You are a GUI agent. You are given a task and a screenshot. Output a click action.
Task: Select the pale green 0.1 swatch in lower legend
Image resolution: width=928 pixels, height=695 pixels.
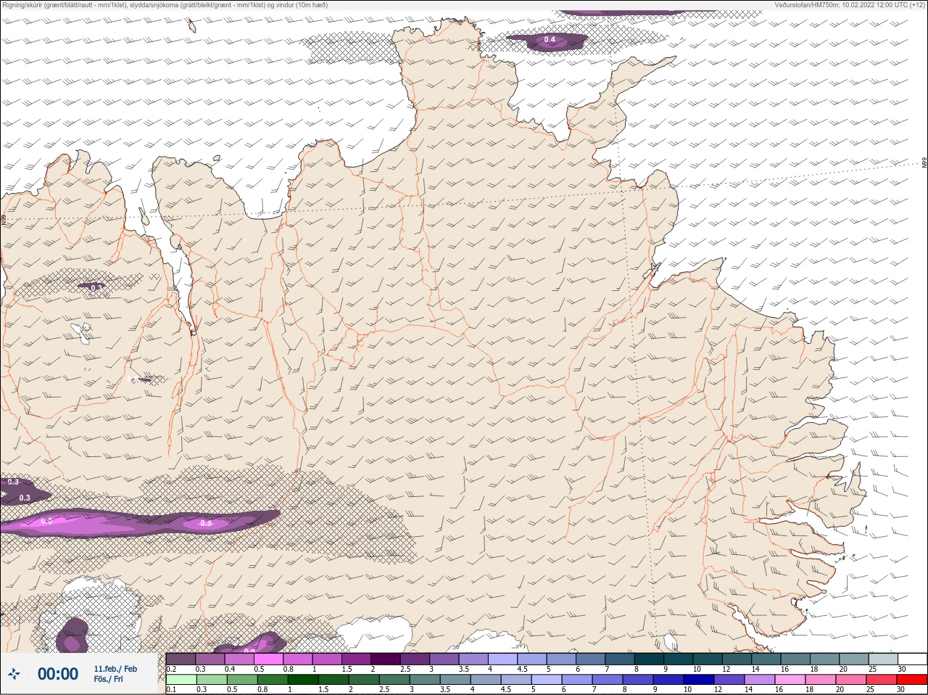pyautogui.click(x=181, y=680)
